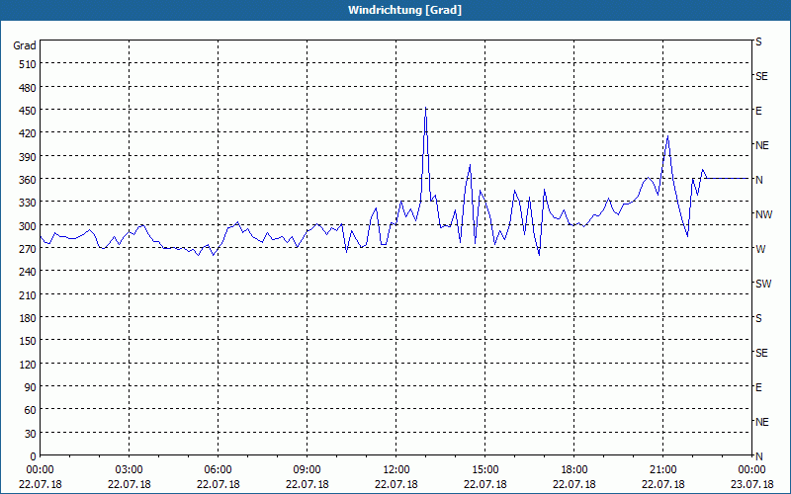
Task: Select the 450 y-axis value
Action: point(28,111)
